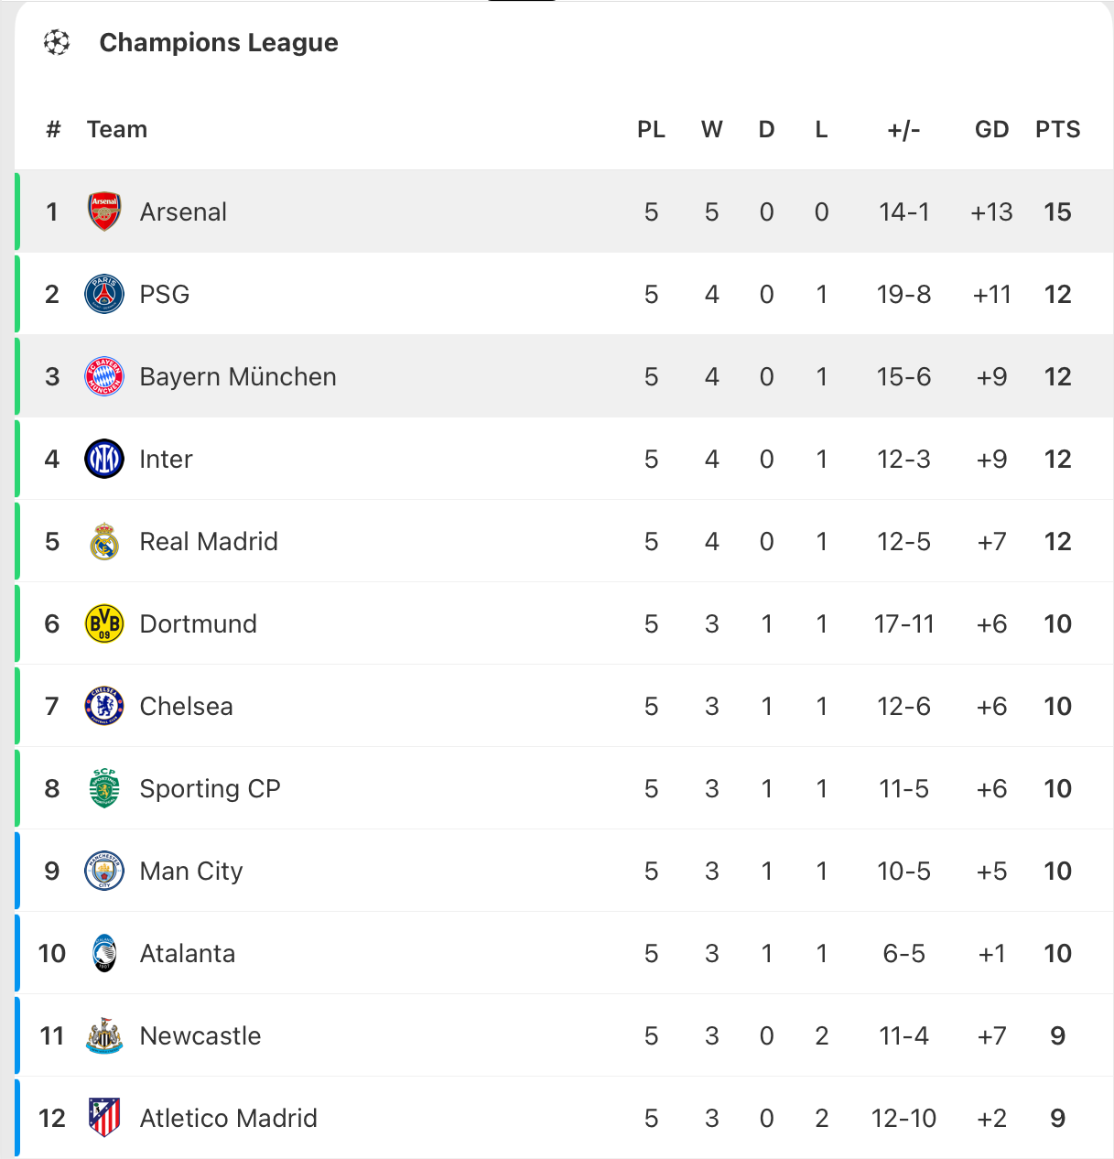Image resolution: width=1114 pixels, height=1159 pixels.
Task: Click the Sporting CP crest
Action: click(x=104, y=788)
